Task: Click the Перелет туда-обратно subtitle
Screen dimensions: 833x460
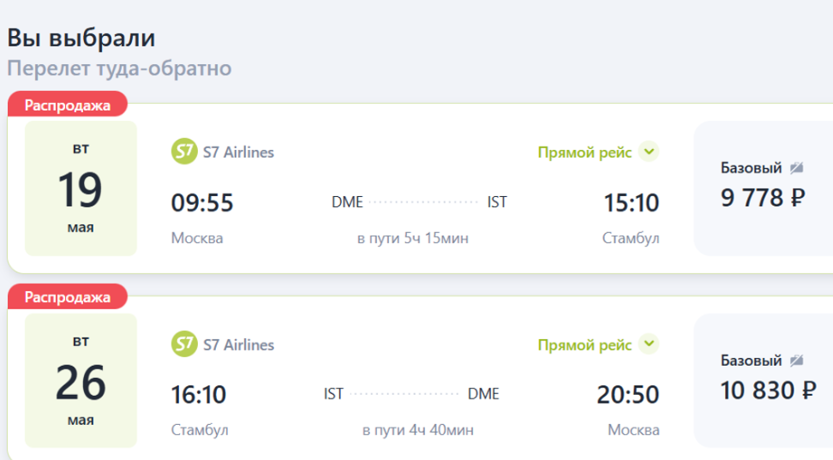Action: click(x=119, y=68)
